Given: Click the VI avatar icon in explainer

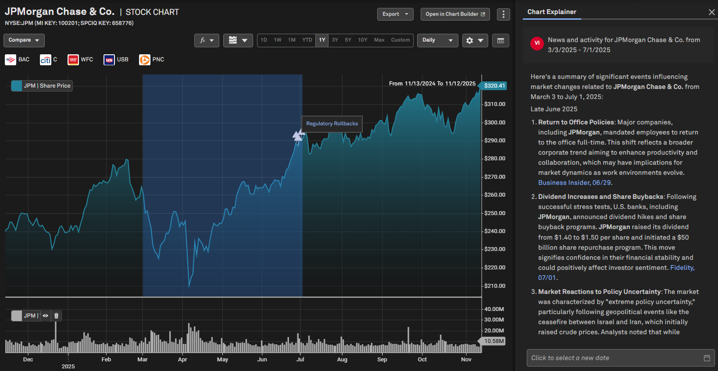Looking at the screenshot, I should [x=537, y=43].
